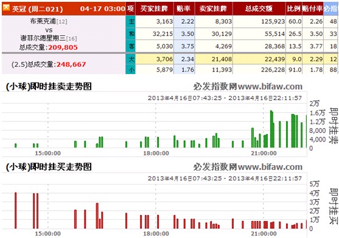The height and width of the screenshot is (238, 339).
Task: Select the 客 away-win row label
Action: [x=131, y=46]
